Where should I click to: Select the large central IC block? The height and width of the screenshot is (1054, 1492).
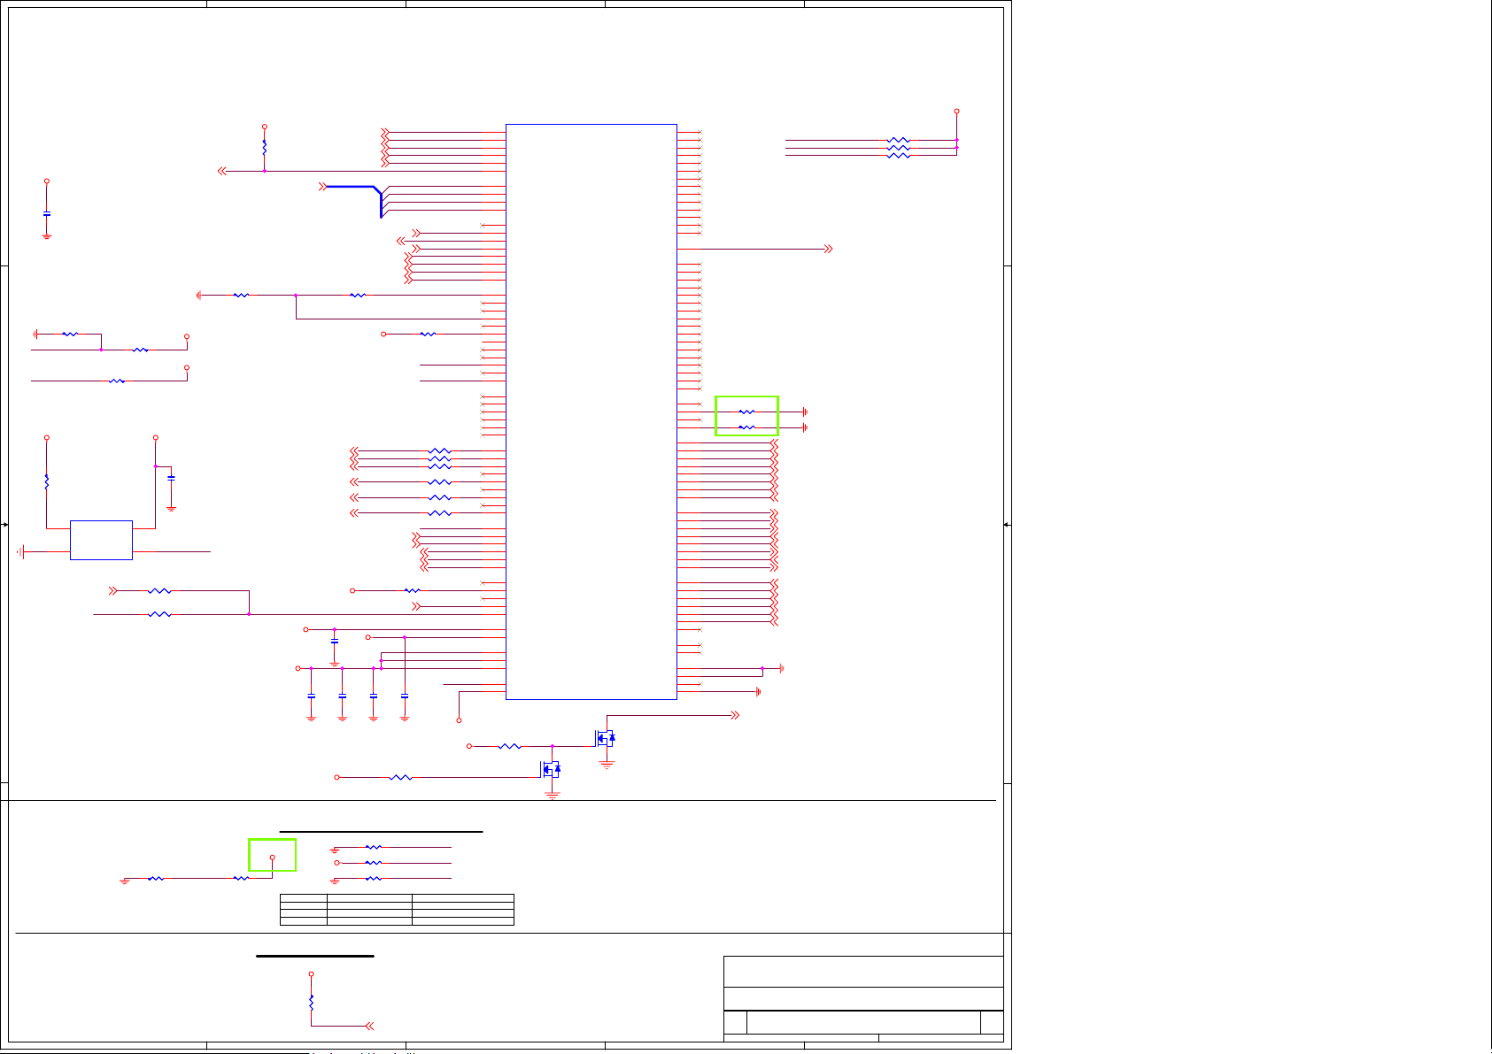[x=591, y=412]
